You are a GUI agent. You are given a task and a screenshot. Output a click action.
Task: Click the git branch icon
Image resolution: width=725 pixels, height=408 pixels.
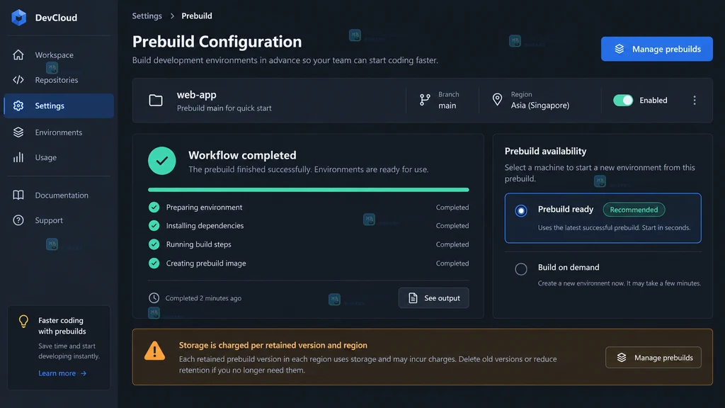coord(425,100)
